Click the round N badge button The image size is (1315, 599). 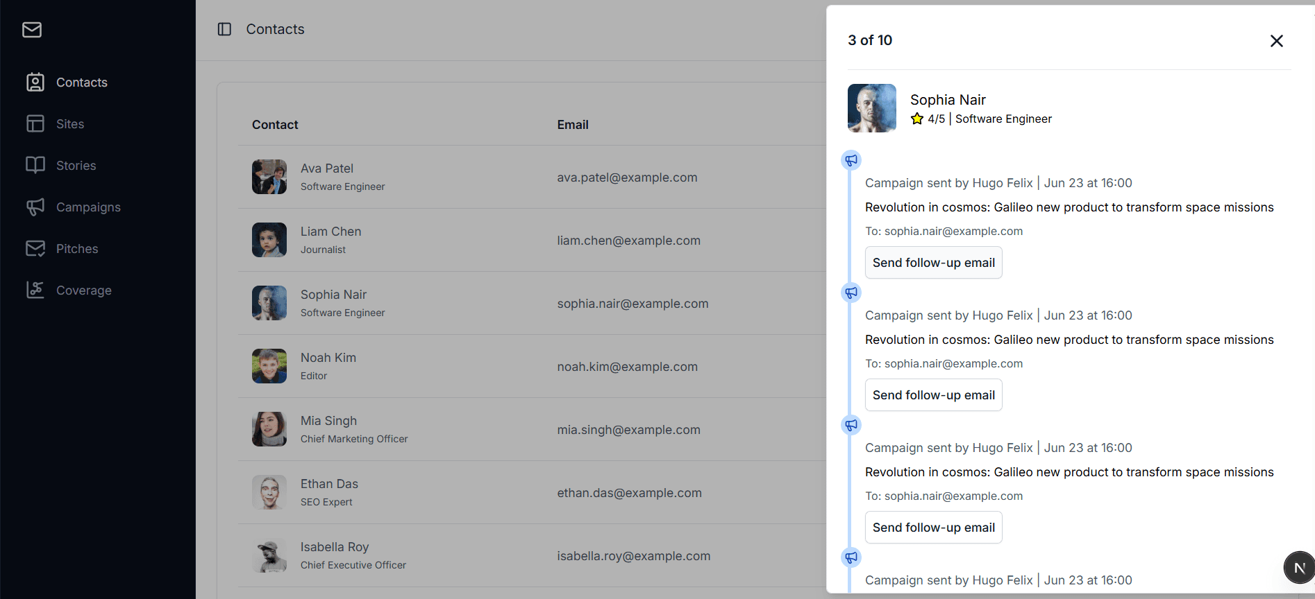point(1299,568)
